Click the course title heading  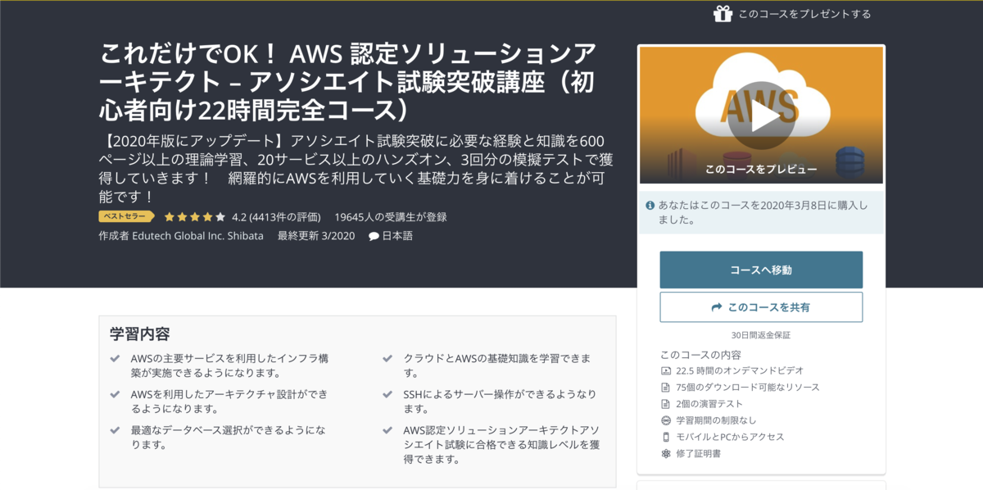(348, 81)
